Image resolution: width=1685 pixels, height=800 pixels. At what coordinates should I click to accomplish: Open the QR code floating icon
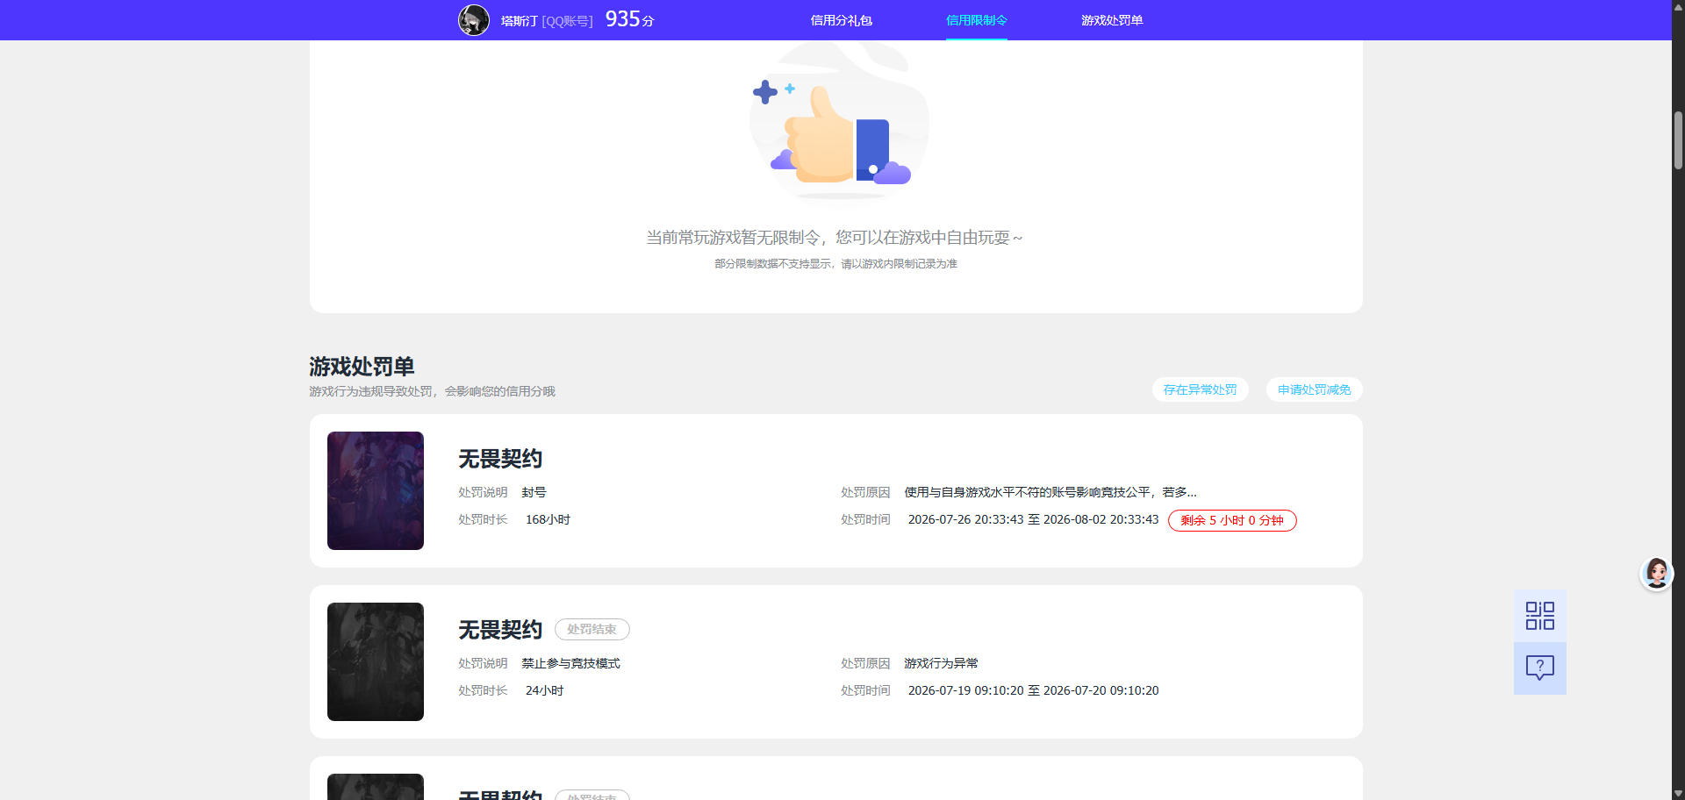(x=1539, y=616)
